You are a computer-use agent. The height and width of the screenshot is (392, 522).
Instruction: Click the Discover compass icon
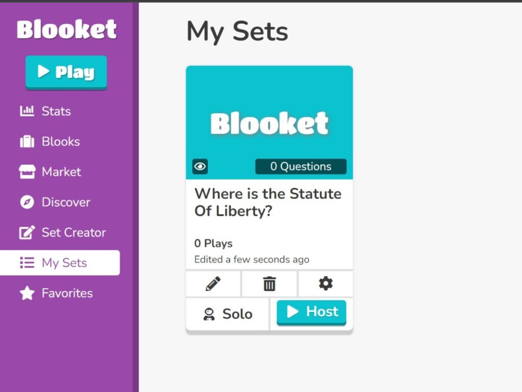click(x=27, y=202)
